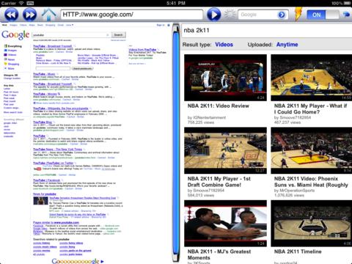Go forward using the fast-forward arrow button
Screen dimensions: 352x264
29,15
